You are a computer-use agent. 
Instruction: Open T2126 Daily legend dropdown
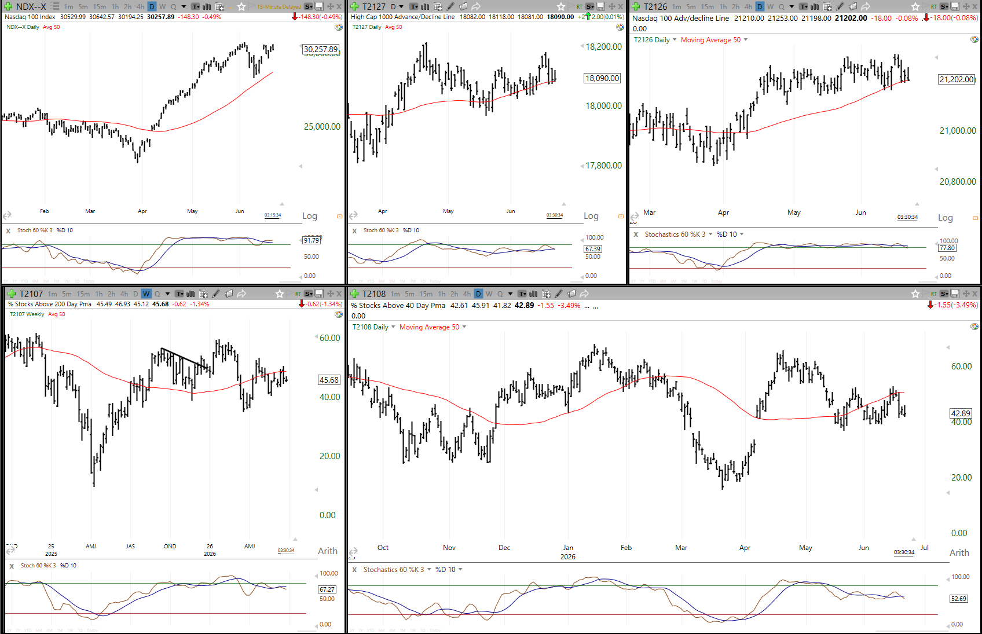point(675,40)
